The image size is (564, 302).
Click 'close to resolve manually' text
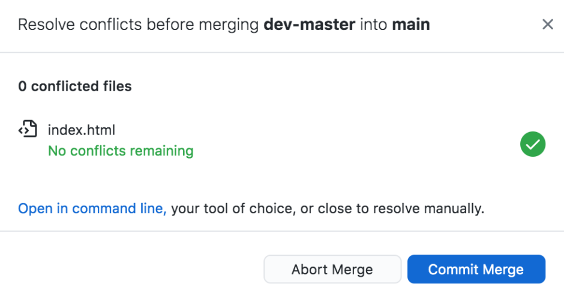[400, 208]
